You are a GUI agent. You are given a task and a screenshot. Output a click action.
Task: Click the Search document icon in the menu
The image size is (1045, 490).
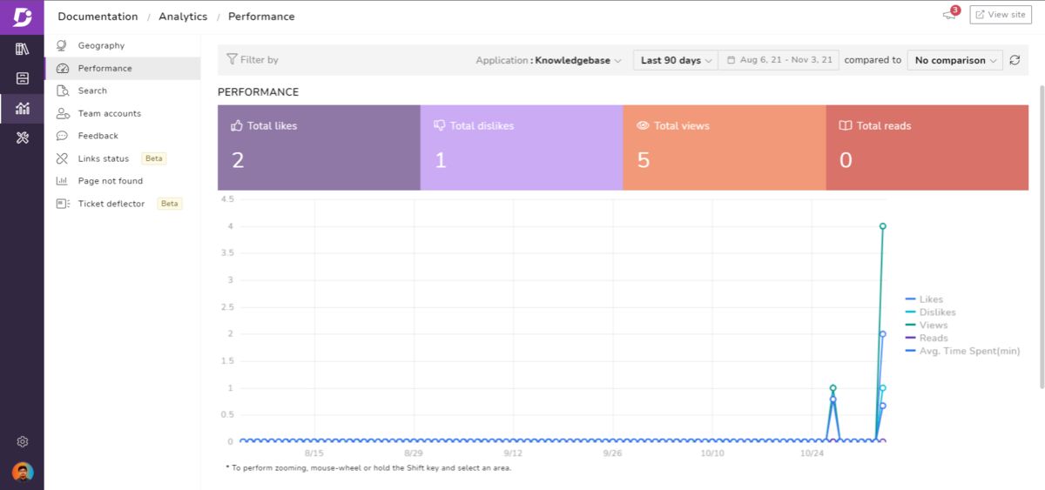tap(62, 91)
